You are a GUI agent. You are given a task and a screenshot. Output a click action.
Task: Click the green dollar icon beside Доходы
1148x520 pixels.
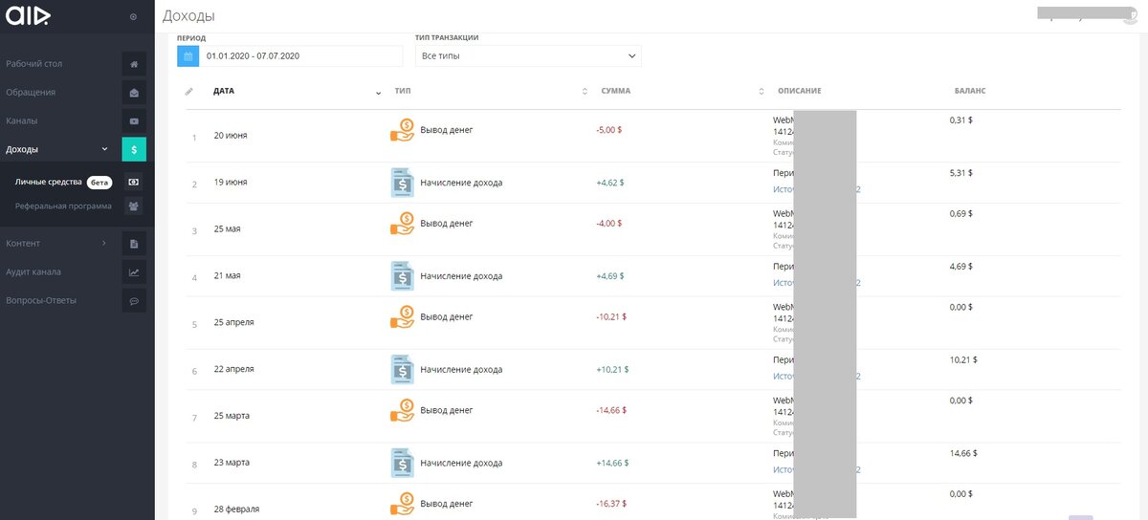tap(134, 149)
